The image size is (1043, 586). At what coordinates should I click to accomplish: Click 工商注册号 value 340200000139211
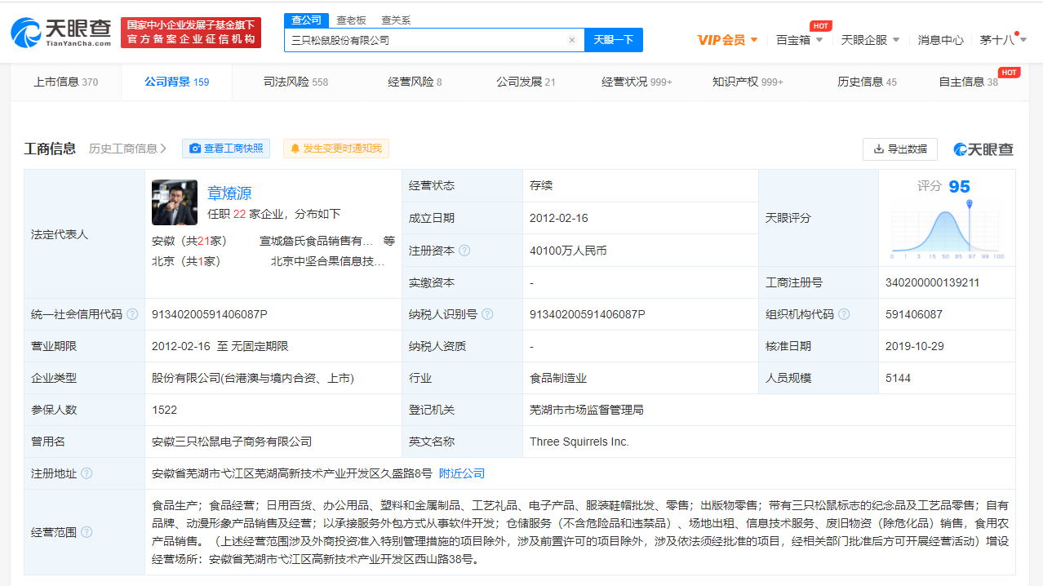[932, 282]
